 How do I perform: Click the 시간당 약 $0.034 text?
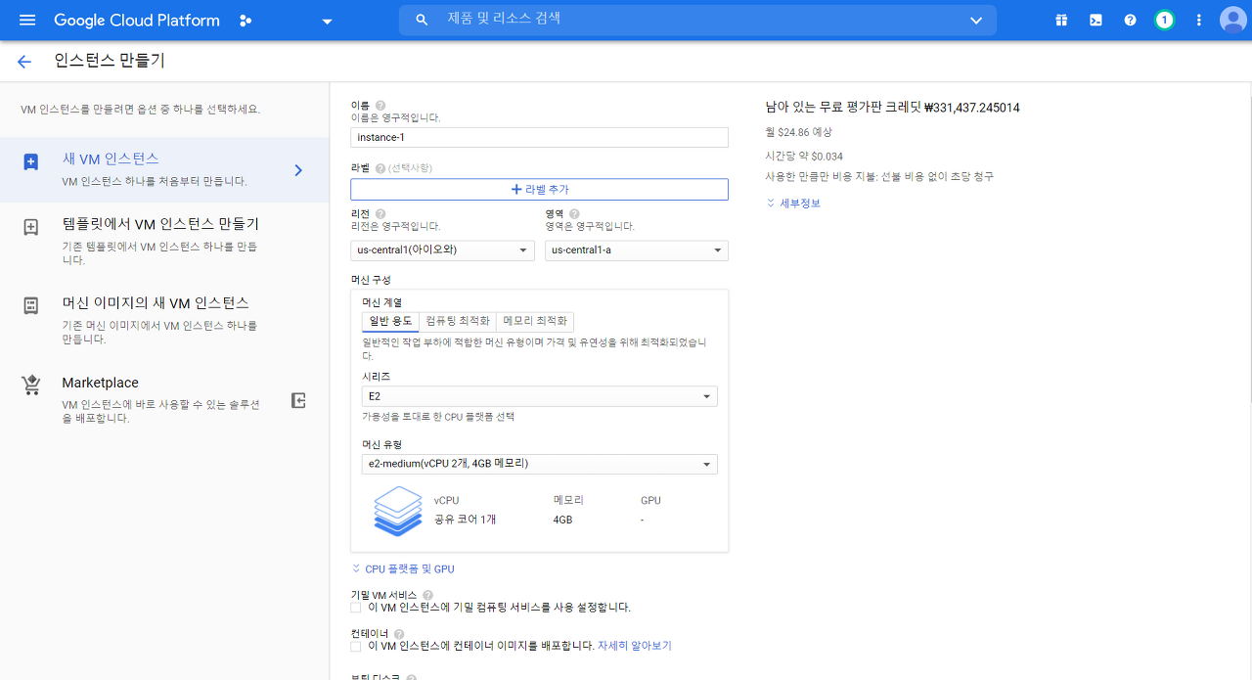click(x=804, y=157)
